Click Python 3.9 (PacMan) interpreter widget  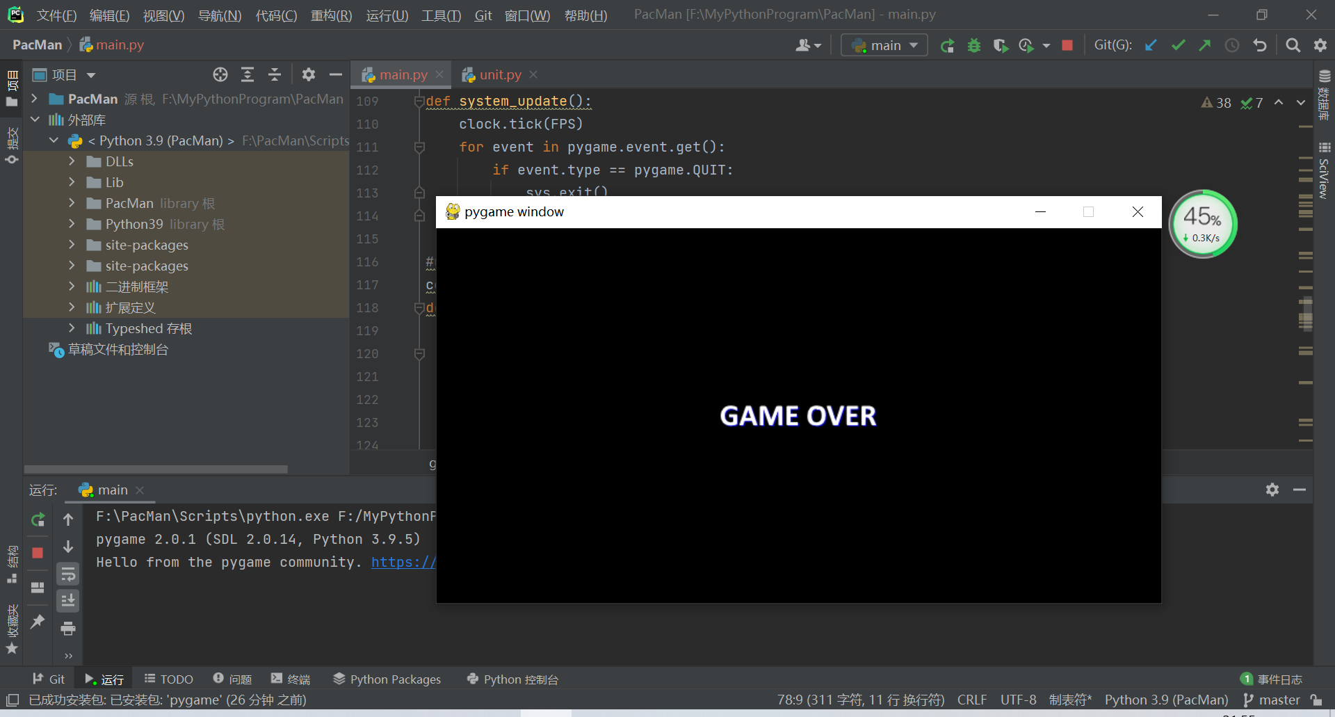point(1166,700)
